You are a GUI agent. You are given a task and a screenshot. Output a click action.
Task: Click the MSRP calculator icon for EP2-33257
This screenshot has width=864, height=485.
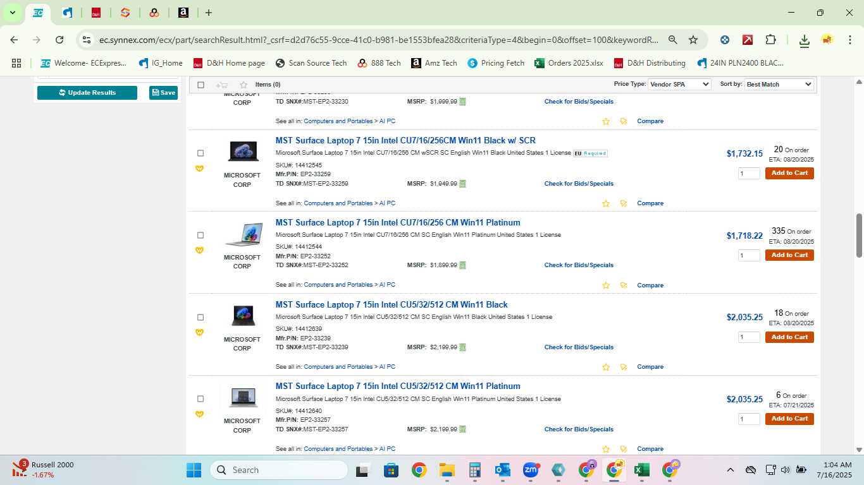pyautogui.click(x=462, y=429)
